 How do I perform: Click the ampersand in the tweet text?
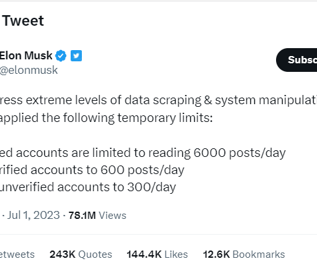(x=208, y=100)
